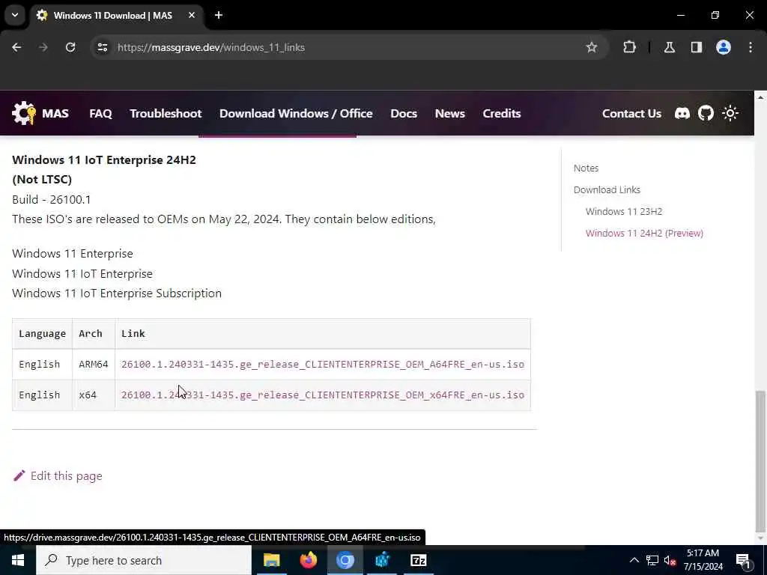Open the muted volume tray icon
The height and width of the screenshot is (575, 767).
(670, 560)
